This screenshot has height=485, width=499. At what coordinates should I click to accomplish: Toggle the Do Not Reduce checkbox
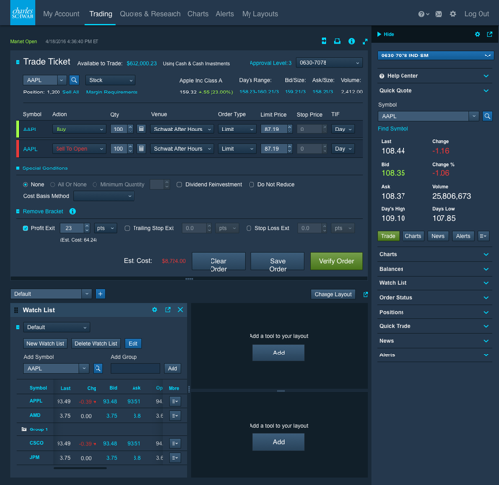251,184
